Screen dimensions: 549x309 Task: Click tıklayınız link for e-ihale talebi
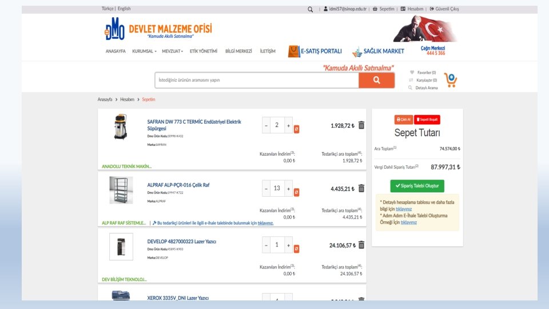pyautogui.click(x=265, y=223)
